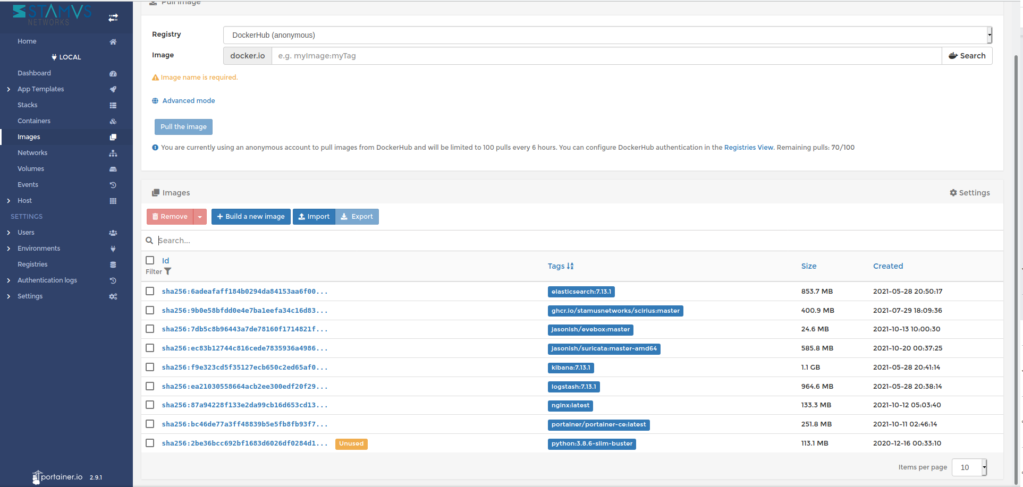
Task: Expand the App Templates menu
Action: tap(9, 89)
